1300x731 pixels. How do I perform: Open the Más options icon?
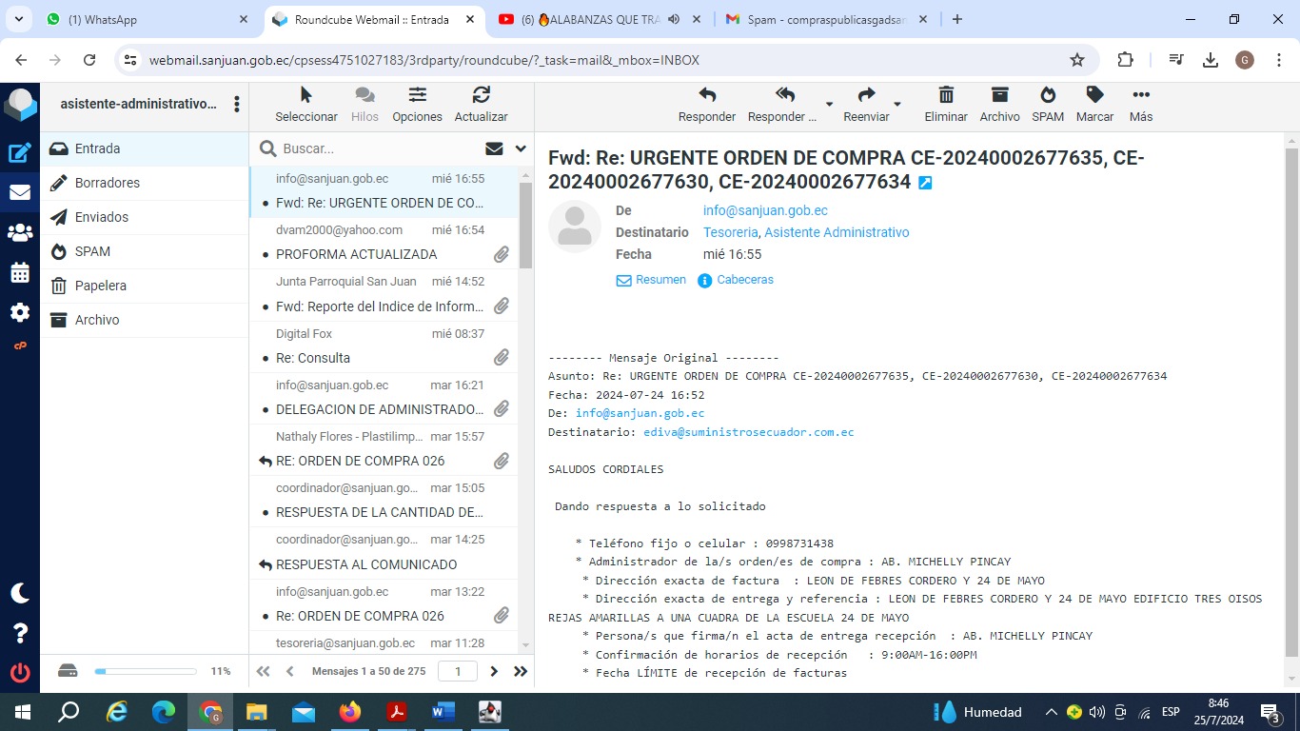click(1140, 95)
